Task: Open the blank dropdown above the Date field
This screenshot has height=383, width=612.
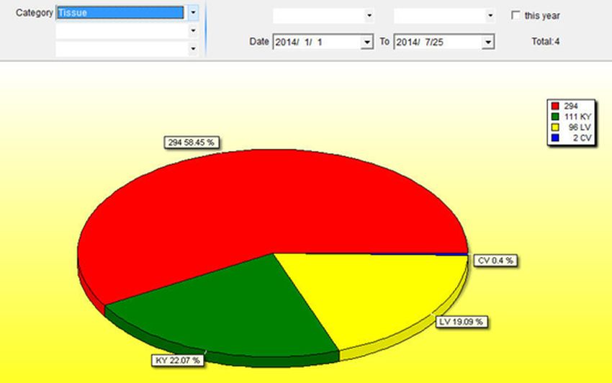Action: (x=369, y=16)
